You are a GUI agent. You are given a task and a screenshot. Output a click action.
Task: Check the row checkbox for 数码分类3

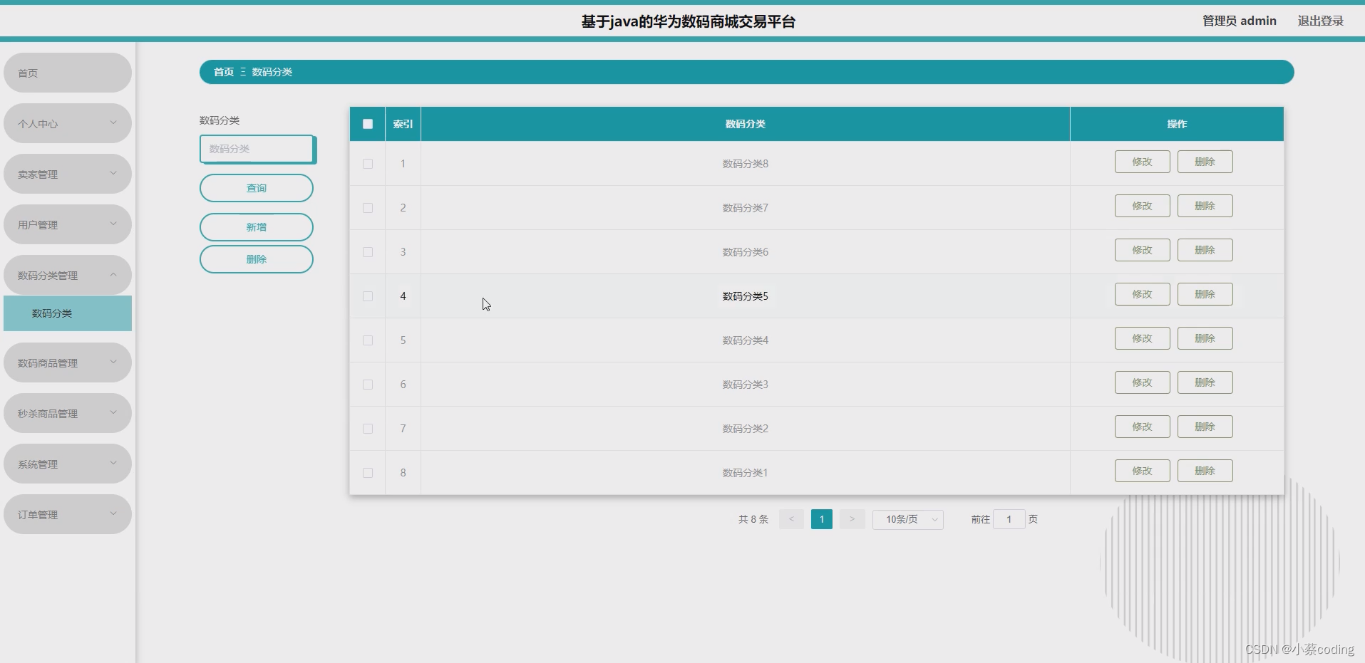[x=368, y=385]
